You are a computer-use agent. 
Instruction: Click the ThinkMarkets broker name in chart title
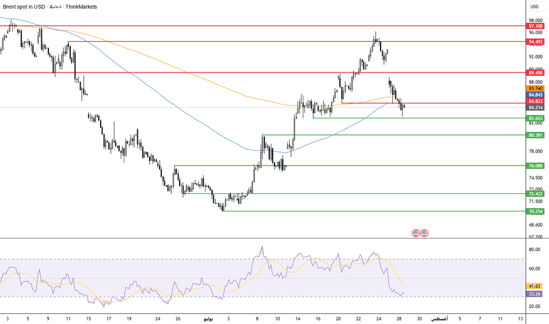coord(81,6)
